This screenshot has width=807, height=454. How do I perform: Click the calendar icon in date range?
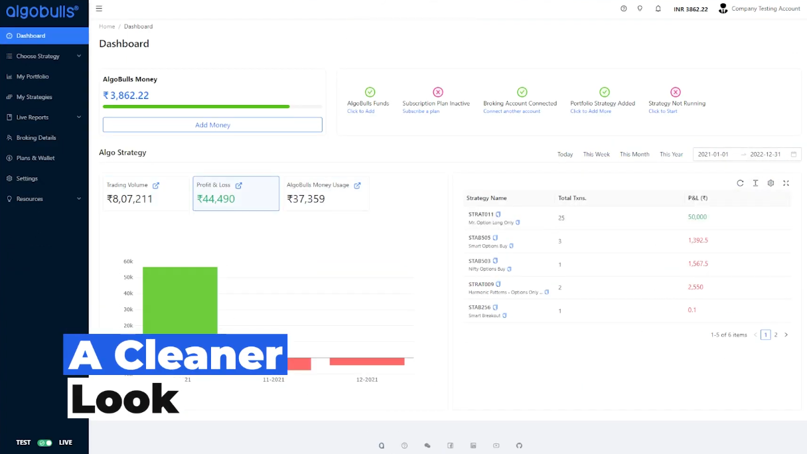click(794, 154)
